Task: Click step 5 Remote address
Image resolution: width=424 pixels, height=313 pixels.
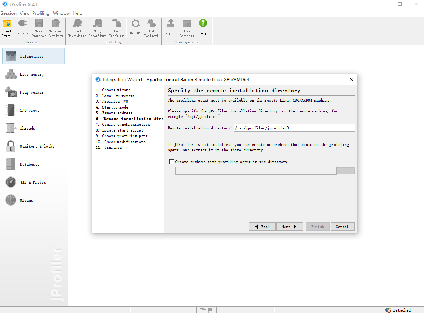Action: click(114, 113)
